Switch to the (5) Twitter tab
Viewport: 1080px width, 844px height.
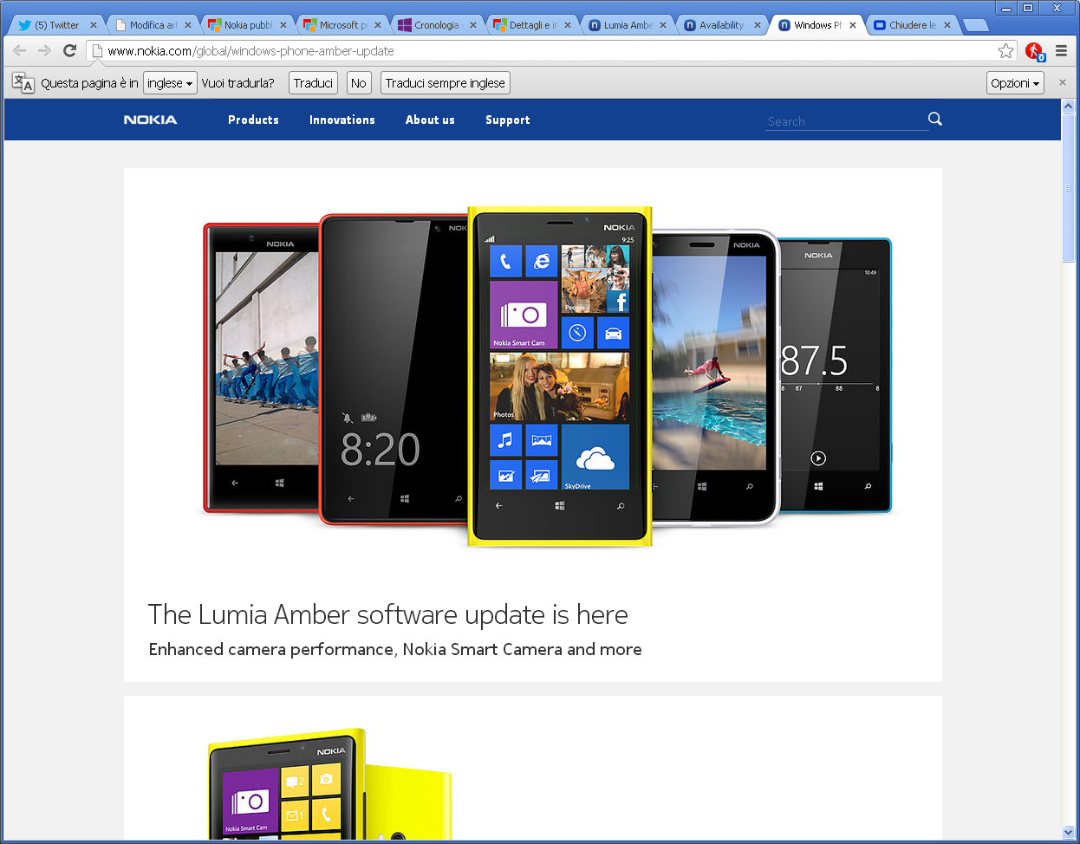pos(57,25)
